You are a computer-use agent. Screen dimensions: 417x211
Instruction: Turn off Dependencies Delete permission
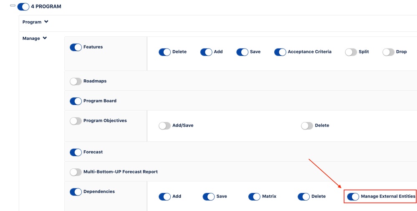[303, 197]
